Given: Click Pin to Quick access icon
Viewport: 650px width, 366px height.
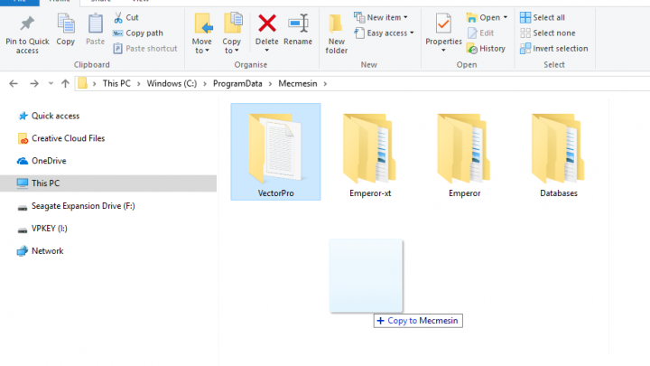Looking at the screenshot, I should click(x=27, y=23).
